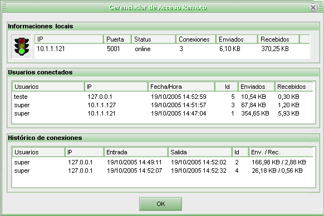Close the Gerenciador de Acceso Remoto window
324x216 pixels.
pyautogui.click(x=313, y=8)
